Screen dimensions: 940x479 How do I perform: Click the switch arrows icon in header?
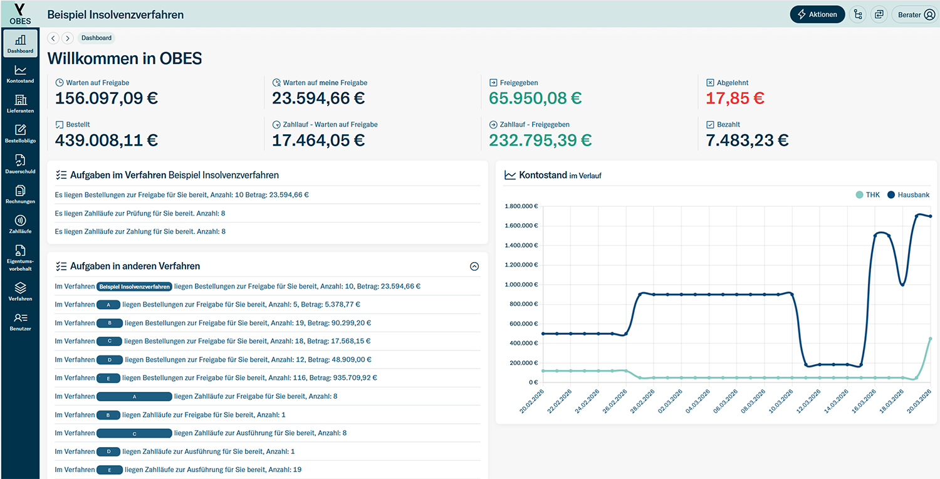pyautogui.click(x=879, y=14)
